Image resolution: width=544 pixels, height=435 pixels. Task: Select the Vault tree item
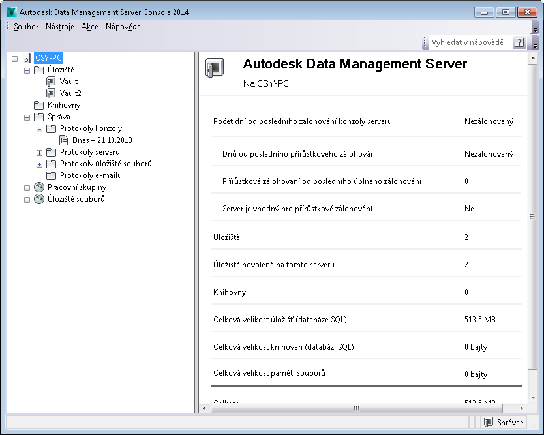point(68,82)
